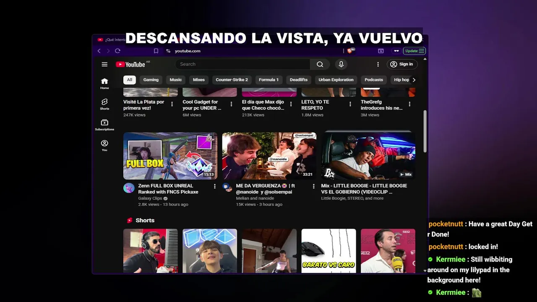
Task: Bookmark this page using bookmark icon
Action: [156, 51]
